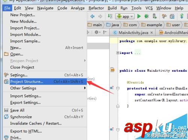Open project panel gear settings dropdown
The image size is (188, 140).
click(97, 32)
